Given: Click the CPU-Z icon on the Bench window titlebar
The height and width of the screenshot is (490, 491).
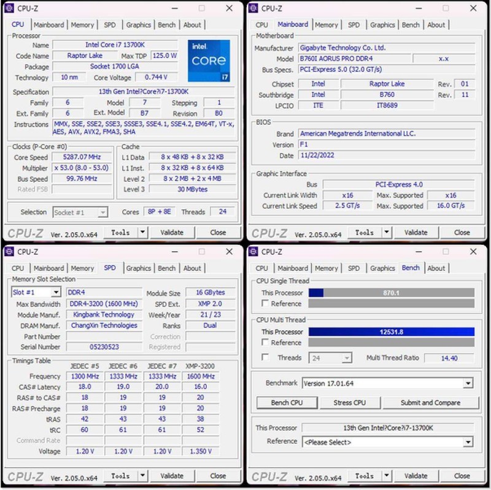Looking at the screenshot, I should (x=254, y=252).
